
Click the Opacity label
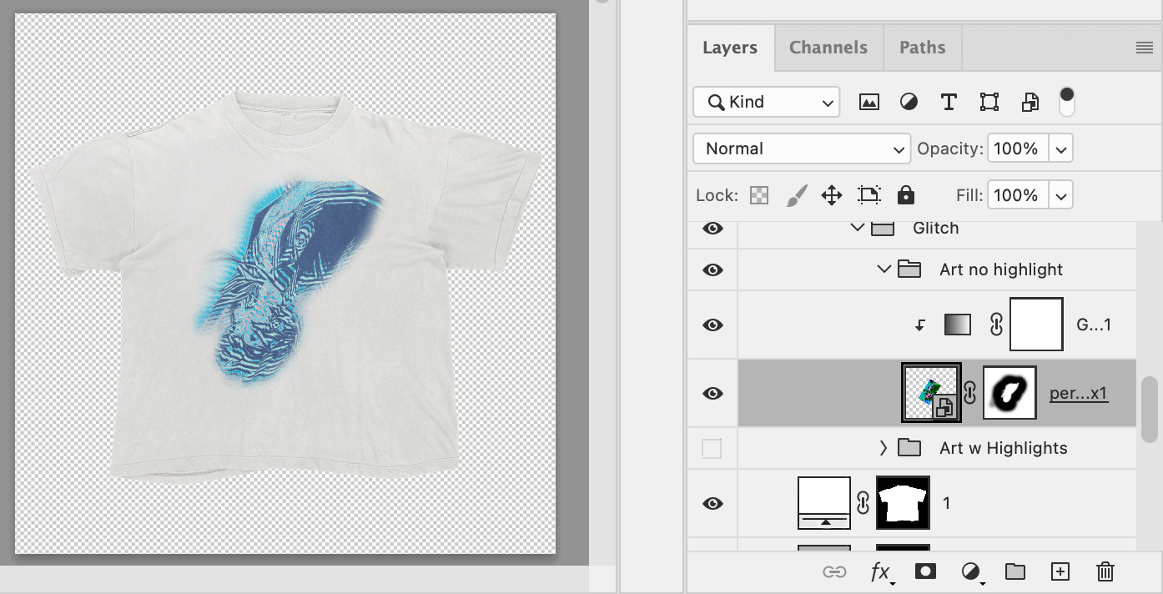coord(950,148)
